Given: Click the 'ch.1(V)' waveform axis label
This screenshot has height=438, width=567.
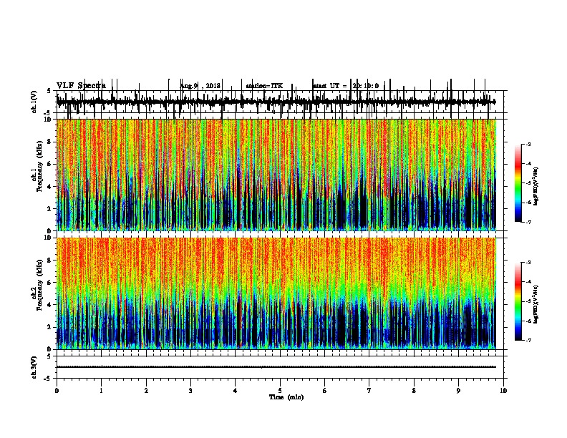Looking at the screenshot, I should 34,102.
